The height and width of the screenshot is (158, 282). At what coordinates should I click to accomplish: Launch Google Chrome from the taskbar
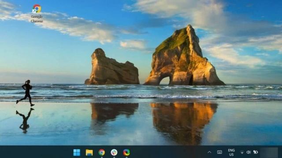(x=102, y=152)
